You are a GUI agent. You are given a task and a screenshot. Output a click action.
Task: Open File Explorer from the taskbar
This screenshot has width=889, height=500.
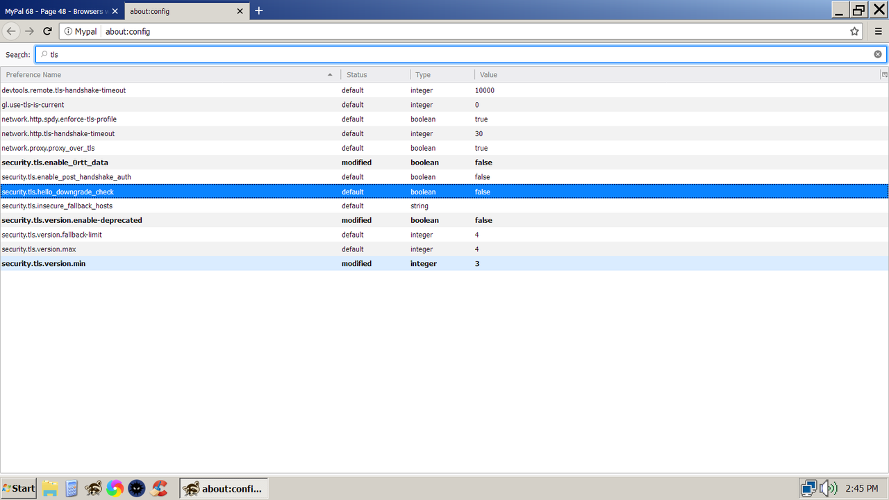click(x=49, y=488)
